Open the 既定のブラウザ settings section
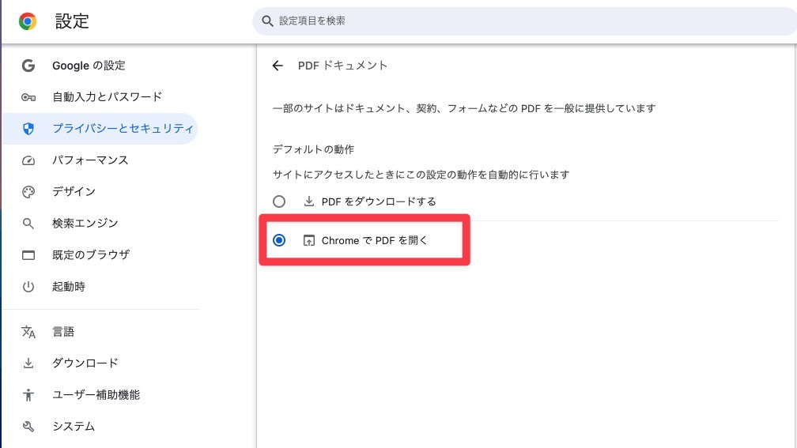This screenshot has height=448, width=797. (x=91, y=255)
